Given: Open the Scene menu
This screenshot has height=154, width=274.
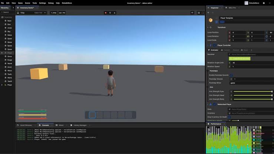Looking at the screenshot, I should pyautogui.click(x=27, y=3).
